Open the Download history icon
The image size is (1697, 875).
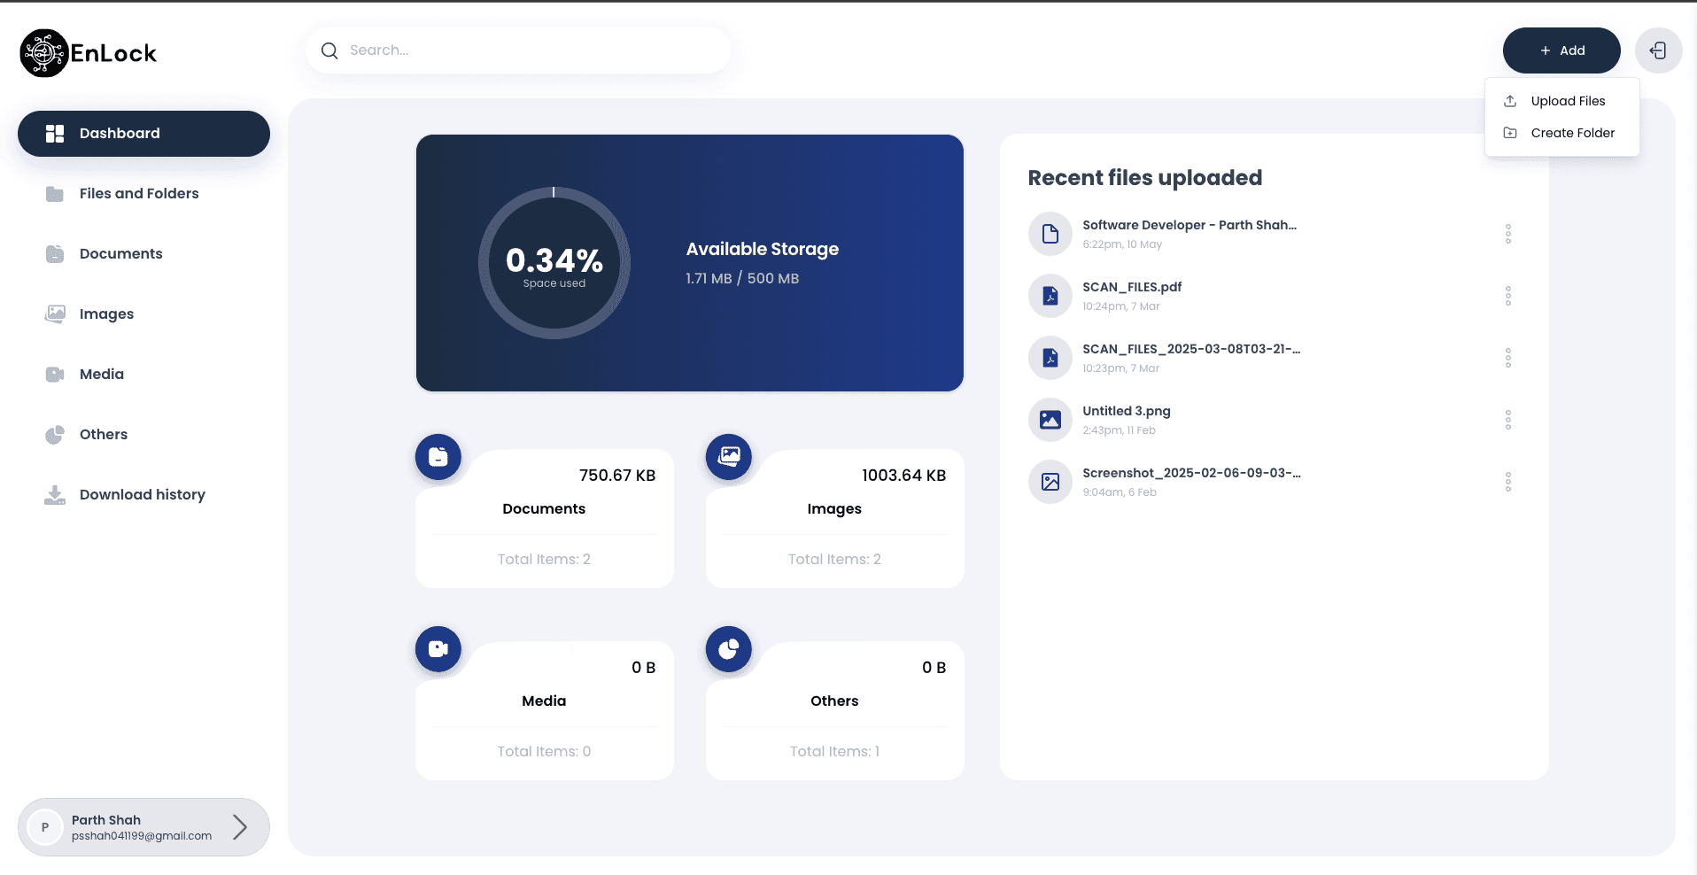point(54,494)
